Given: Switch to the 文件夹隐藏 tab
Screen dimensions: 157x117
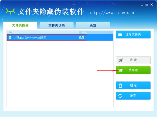Looking at the screenshot, I should coord(20,25).
